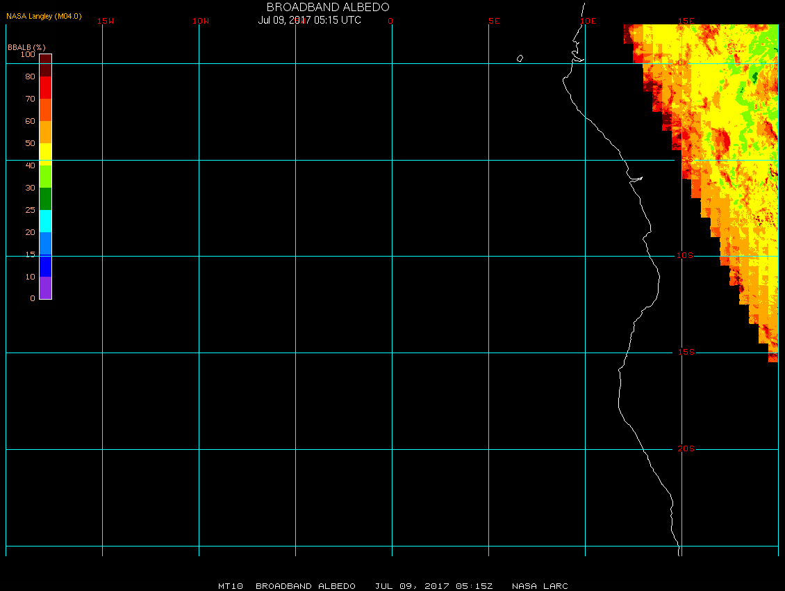The image size is (785, 591).
Task: Select the light blue 15-20 legend swatch
Action: (46, 243)
